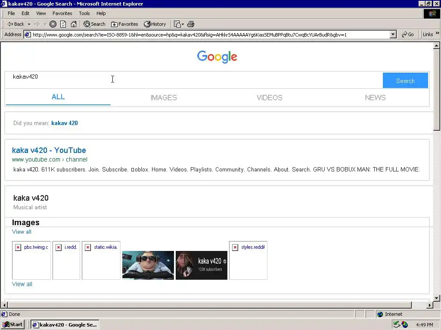Select the ALL results tab
Image resolution: width=441 pixels, height=330 pixels.
tap(58, 97)
